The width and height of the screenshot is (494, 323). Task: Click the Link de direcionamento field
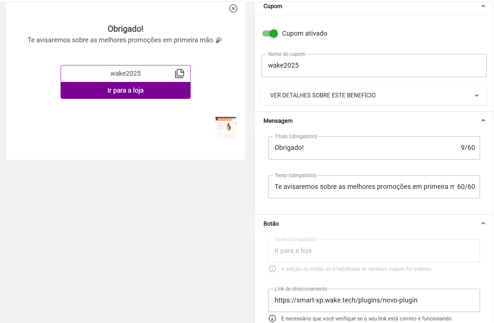pos(374,300)
